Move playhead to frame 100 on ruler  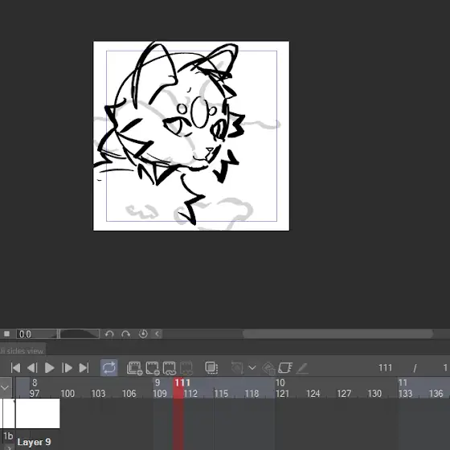tap(67, 393)
